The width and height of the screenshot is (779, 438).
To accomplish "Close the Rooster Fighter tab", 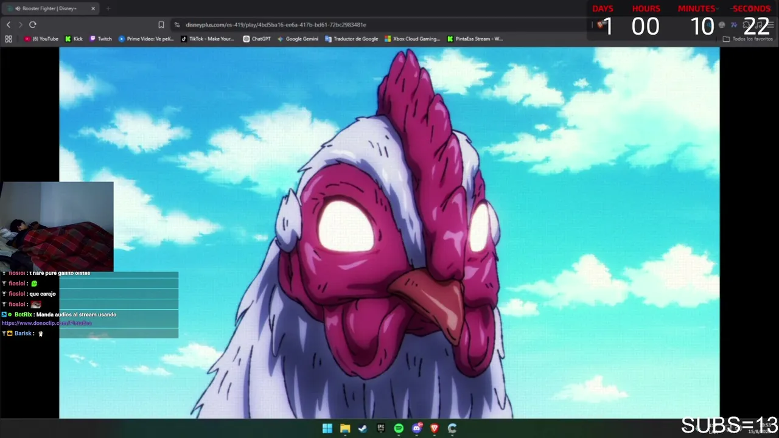I will coord(93,9).
